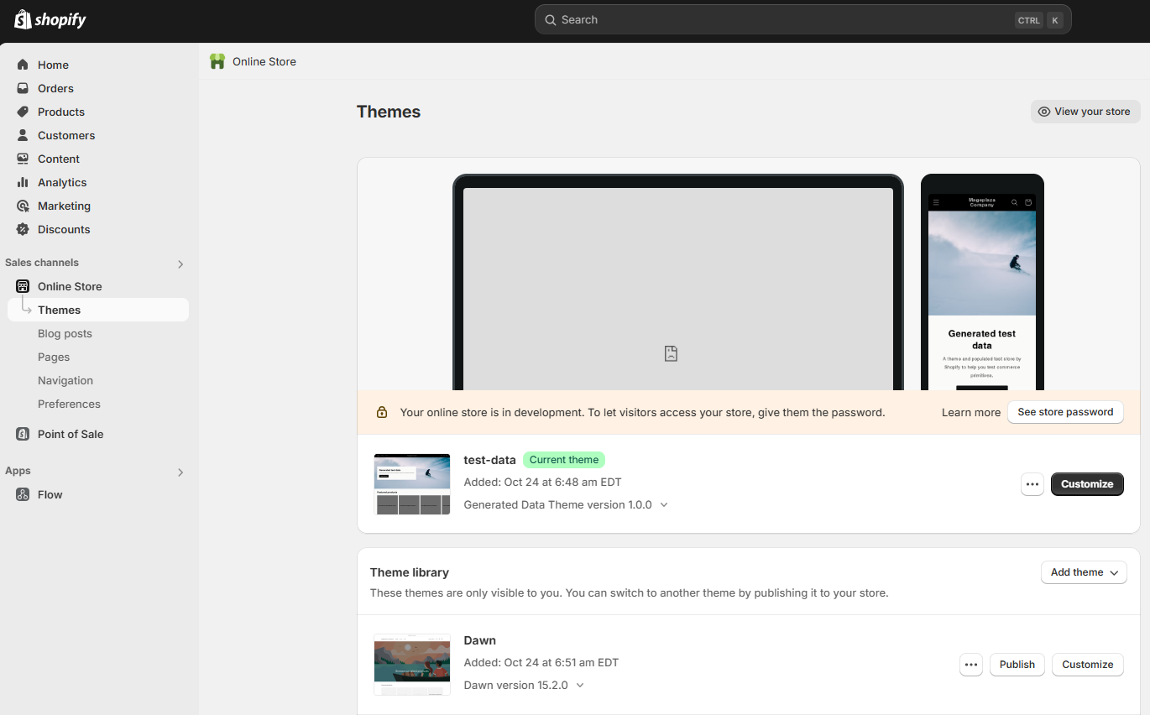Image resolution: width=1150 pixels, height=715 pixels.
Task: Click View your store button
Action: click(1085, 112)
